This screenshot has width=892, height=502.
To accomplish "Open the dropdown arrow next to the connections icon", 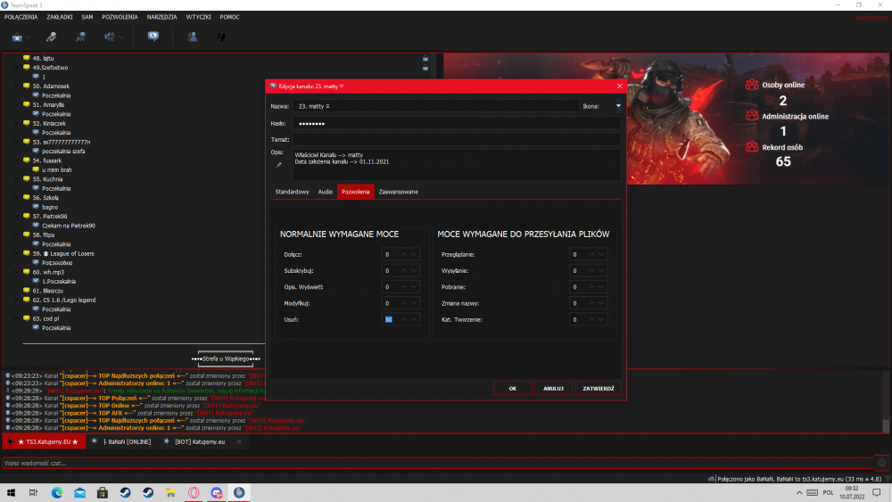I will [x=29, y=37].
